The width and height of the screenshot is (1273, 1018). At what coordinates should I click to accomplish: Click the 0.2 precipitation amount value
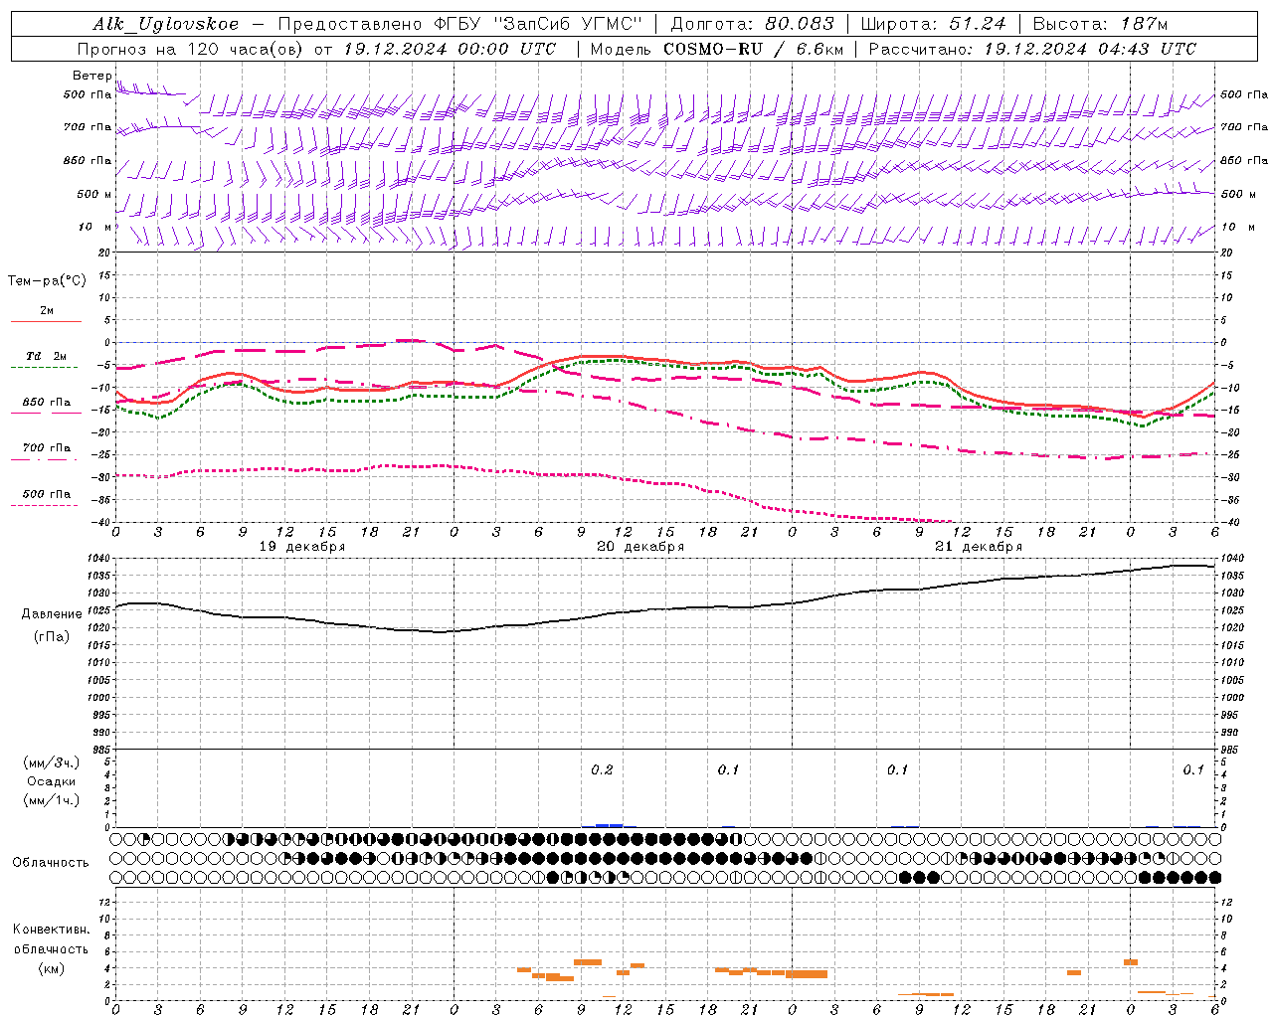coord(602,770)
